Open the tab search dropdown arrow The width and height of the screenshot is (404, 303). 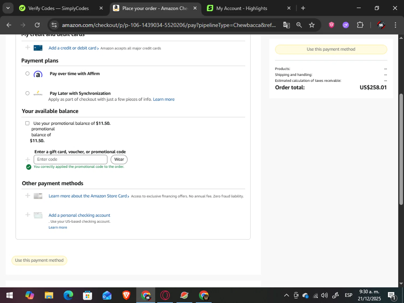coord(8,8)
